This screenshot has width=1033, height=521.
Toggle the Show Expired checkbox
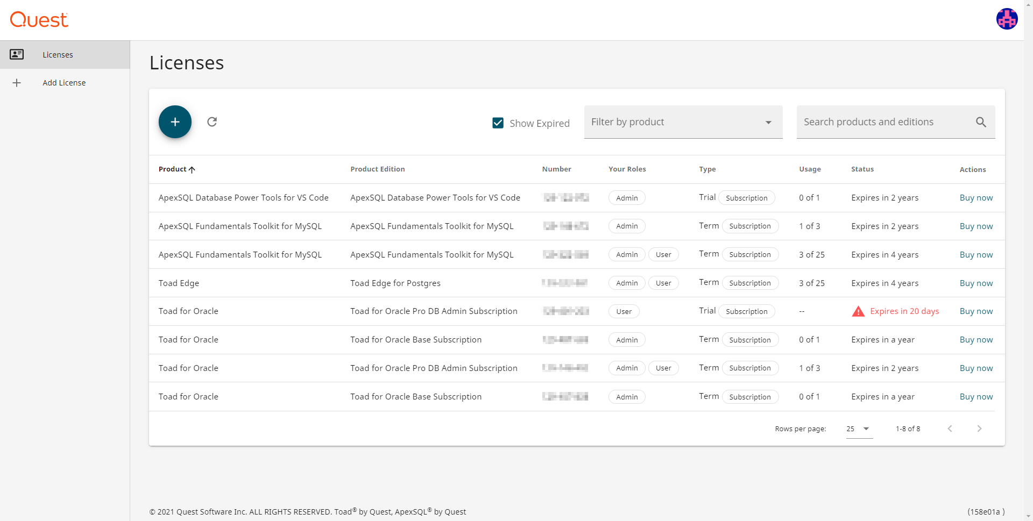pyautogui.click(x=498, y=123)
